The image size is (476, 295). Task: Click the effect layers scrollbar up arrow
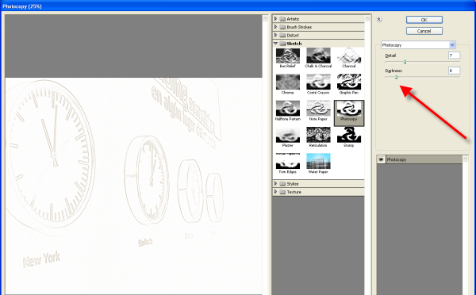click(x=465, y=159)
